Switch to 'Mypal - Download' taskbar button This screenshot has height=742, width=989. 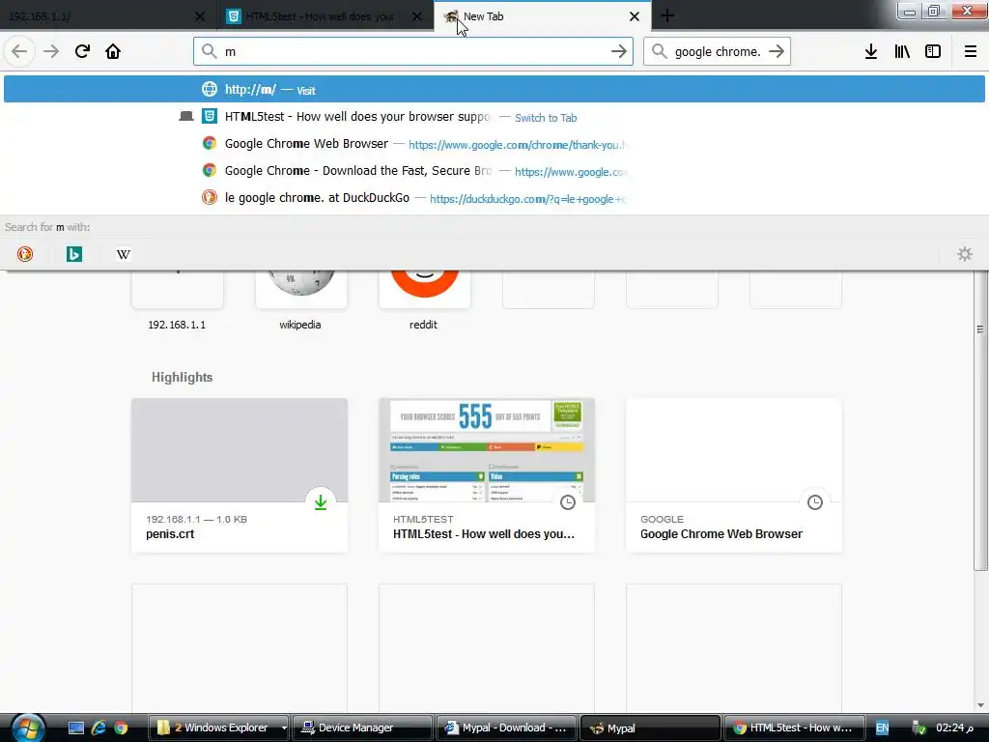pyautogui.click(x=506, y=728)
